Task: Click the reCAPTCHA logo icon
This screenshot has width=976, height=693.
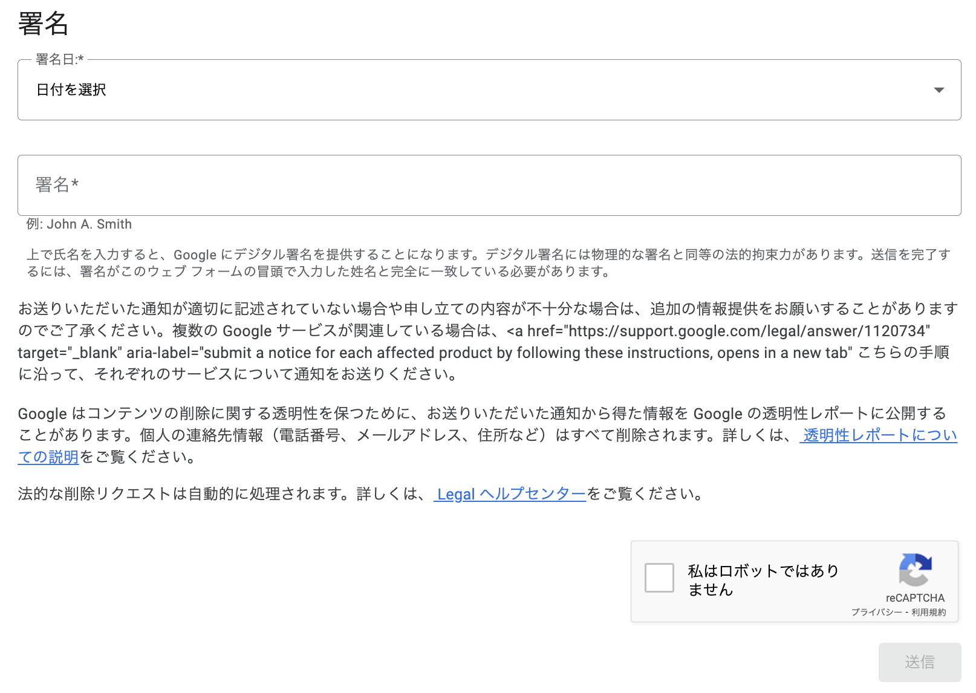Action: (915, 570)
